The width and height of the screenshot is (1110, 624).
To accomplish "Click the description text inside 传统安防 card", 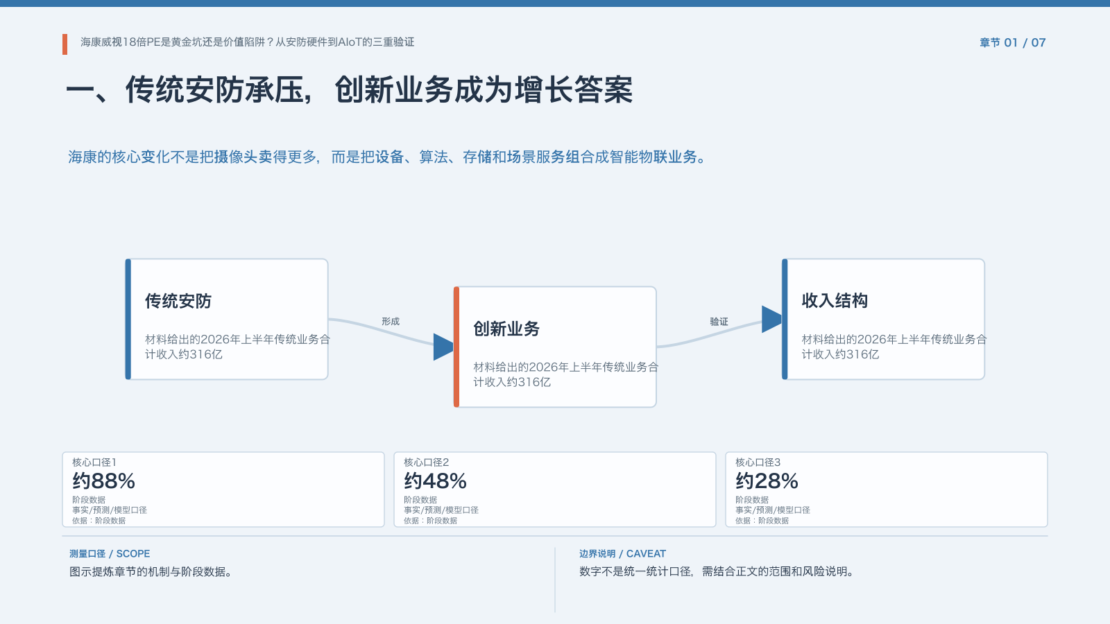I will (237, 347).
